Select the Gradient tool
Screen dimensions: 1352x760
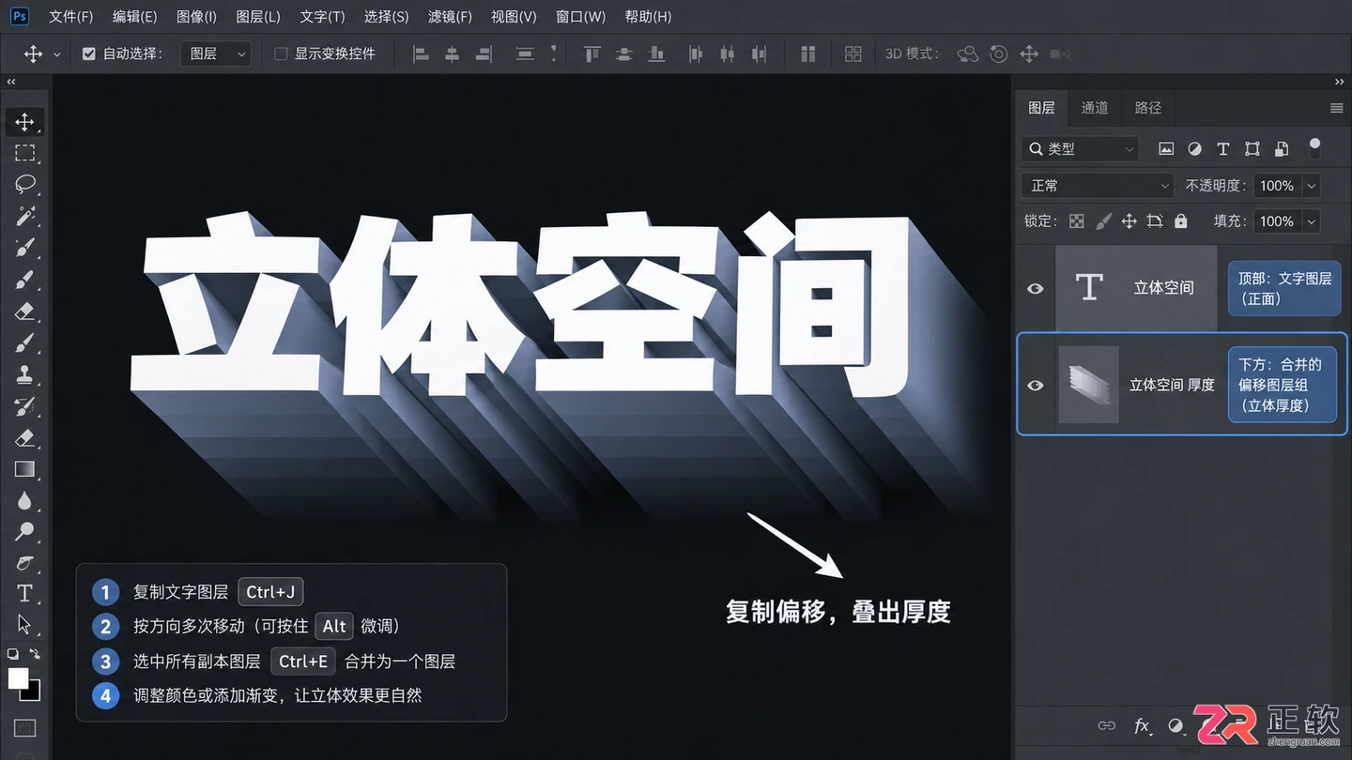click(25, 469)
